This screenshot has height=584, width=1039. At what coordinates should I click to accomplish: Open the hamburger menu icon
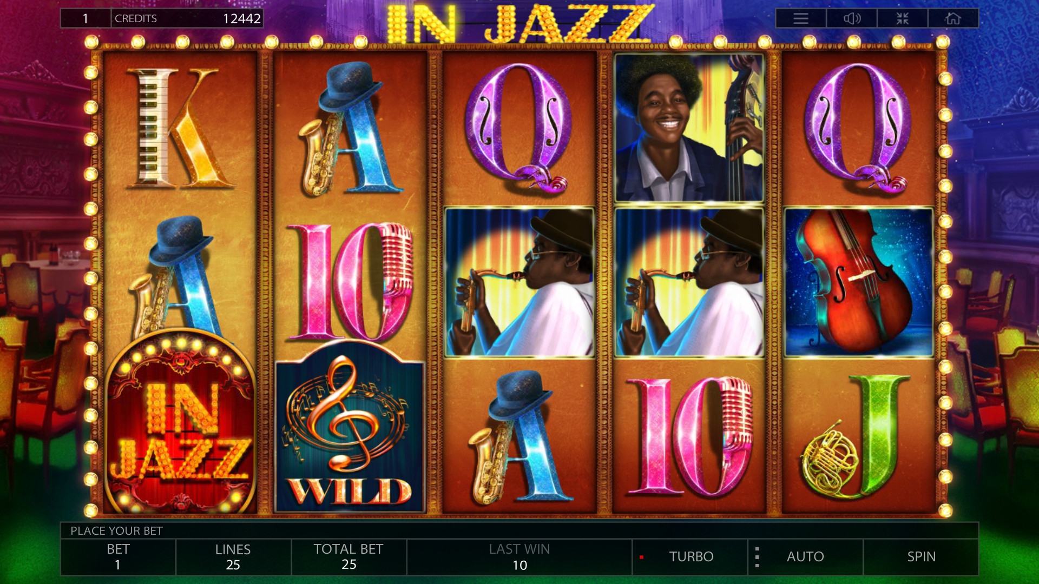pyautogui.click(x=801, y=18)
